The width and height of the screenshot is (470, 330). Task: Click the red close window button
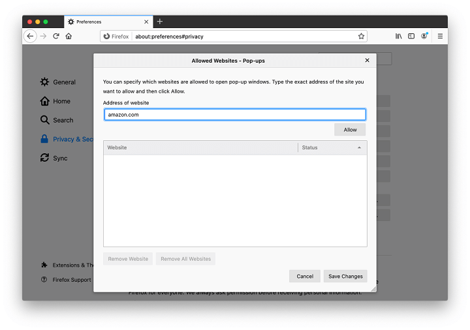29,22
